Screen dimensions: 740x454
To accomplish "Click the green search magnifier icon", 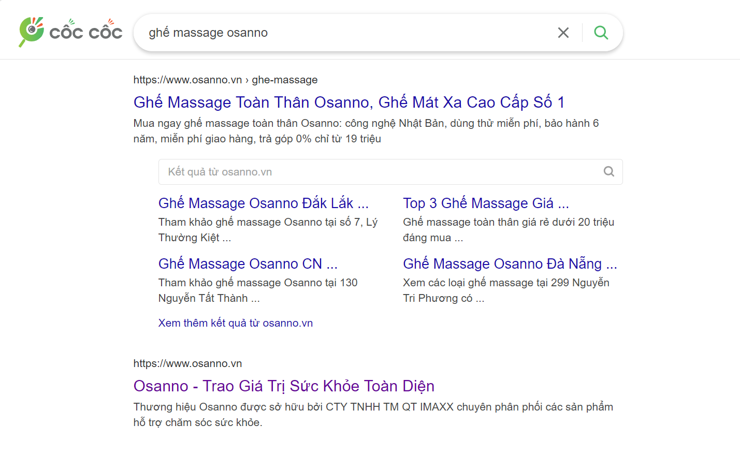I will [601, 32].
